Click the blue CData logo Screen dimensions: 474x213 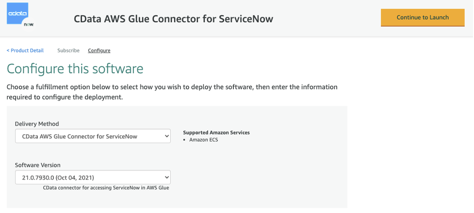pos(17,14)
